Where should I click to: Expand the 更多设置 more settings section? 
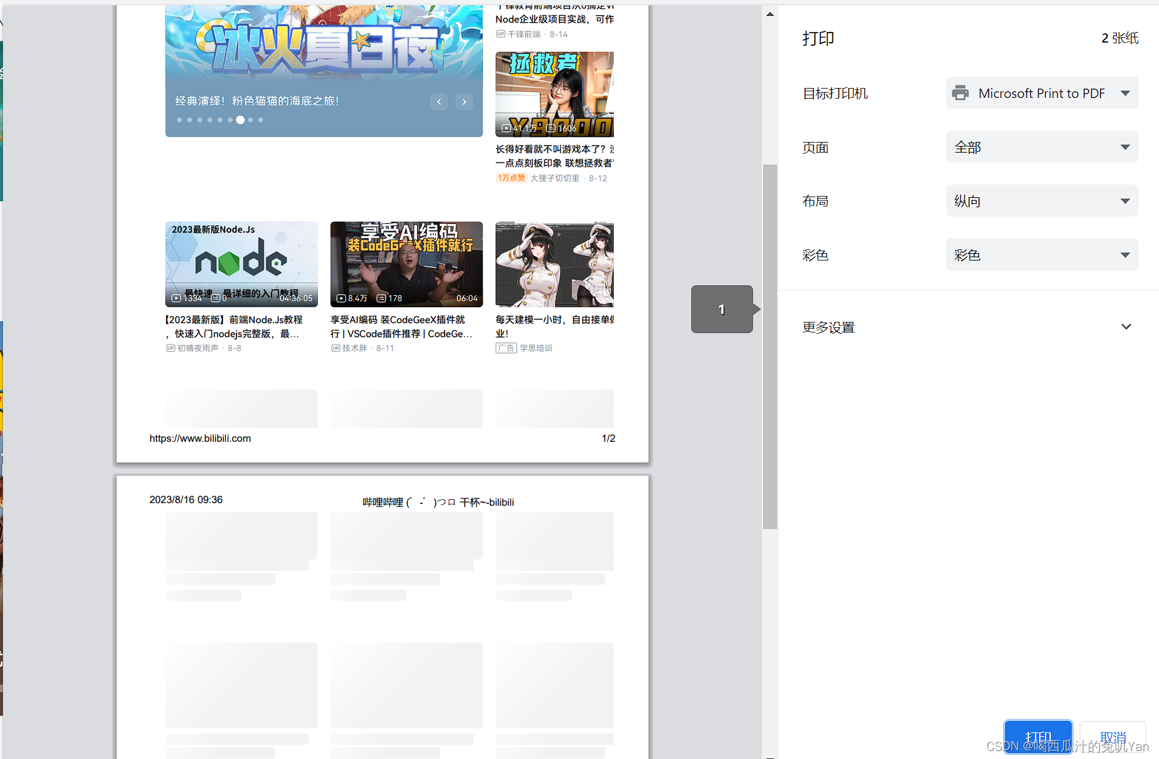968,327
